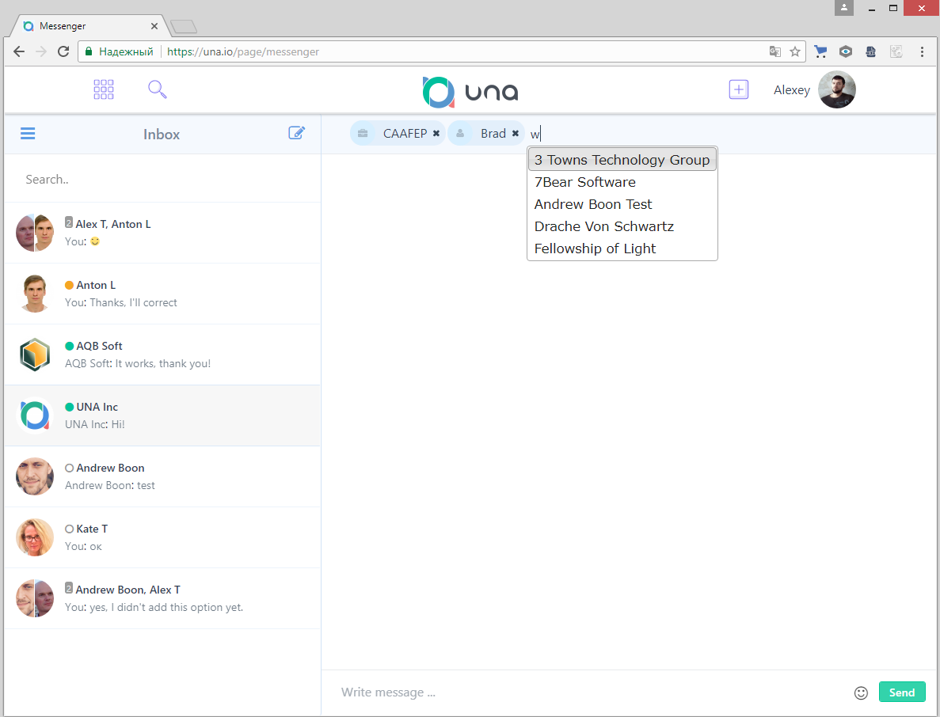Open the hamburger menu beside Inbox

click(28, 134)
